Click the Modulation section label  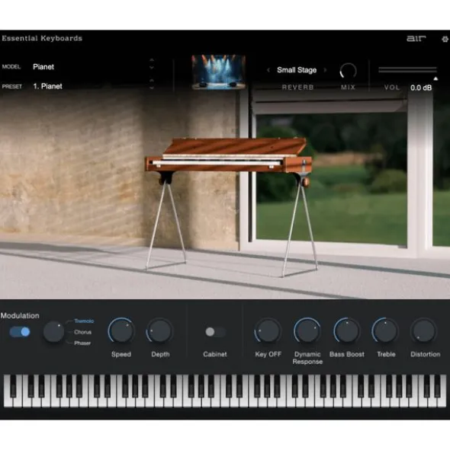pyautogui.click(x=20, y=316)
